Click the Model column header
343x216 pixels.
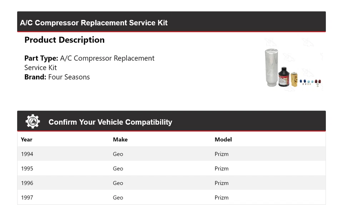point(223,140)
